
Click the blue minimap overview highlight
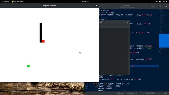[164, 41]
